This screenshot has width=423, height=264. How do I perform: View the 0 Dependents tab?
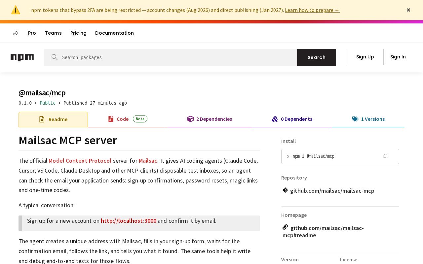tap(292, 119)
